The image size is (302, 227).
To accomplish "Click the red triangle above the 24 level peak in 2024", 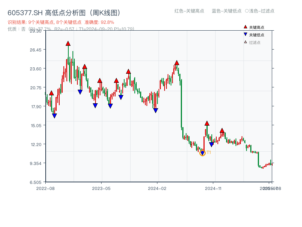I will 177,63.
